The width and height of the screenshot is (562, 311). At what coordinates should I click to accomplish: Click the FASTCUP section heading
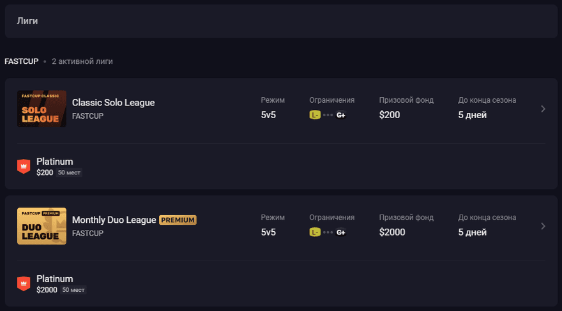[x=21, y=61]
